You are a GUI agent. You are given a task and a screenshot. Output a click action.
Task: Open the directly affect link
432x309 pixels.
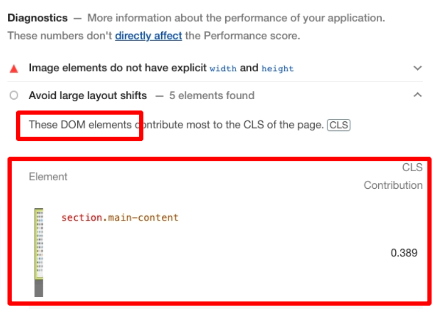(x=149, y=36)
